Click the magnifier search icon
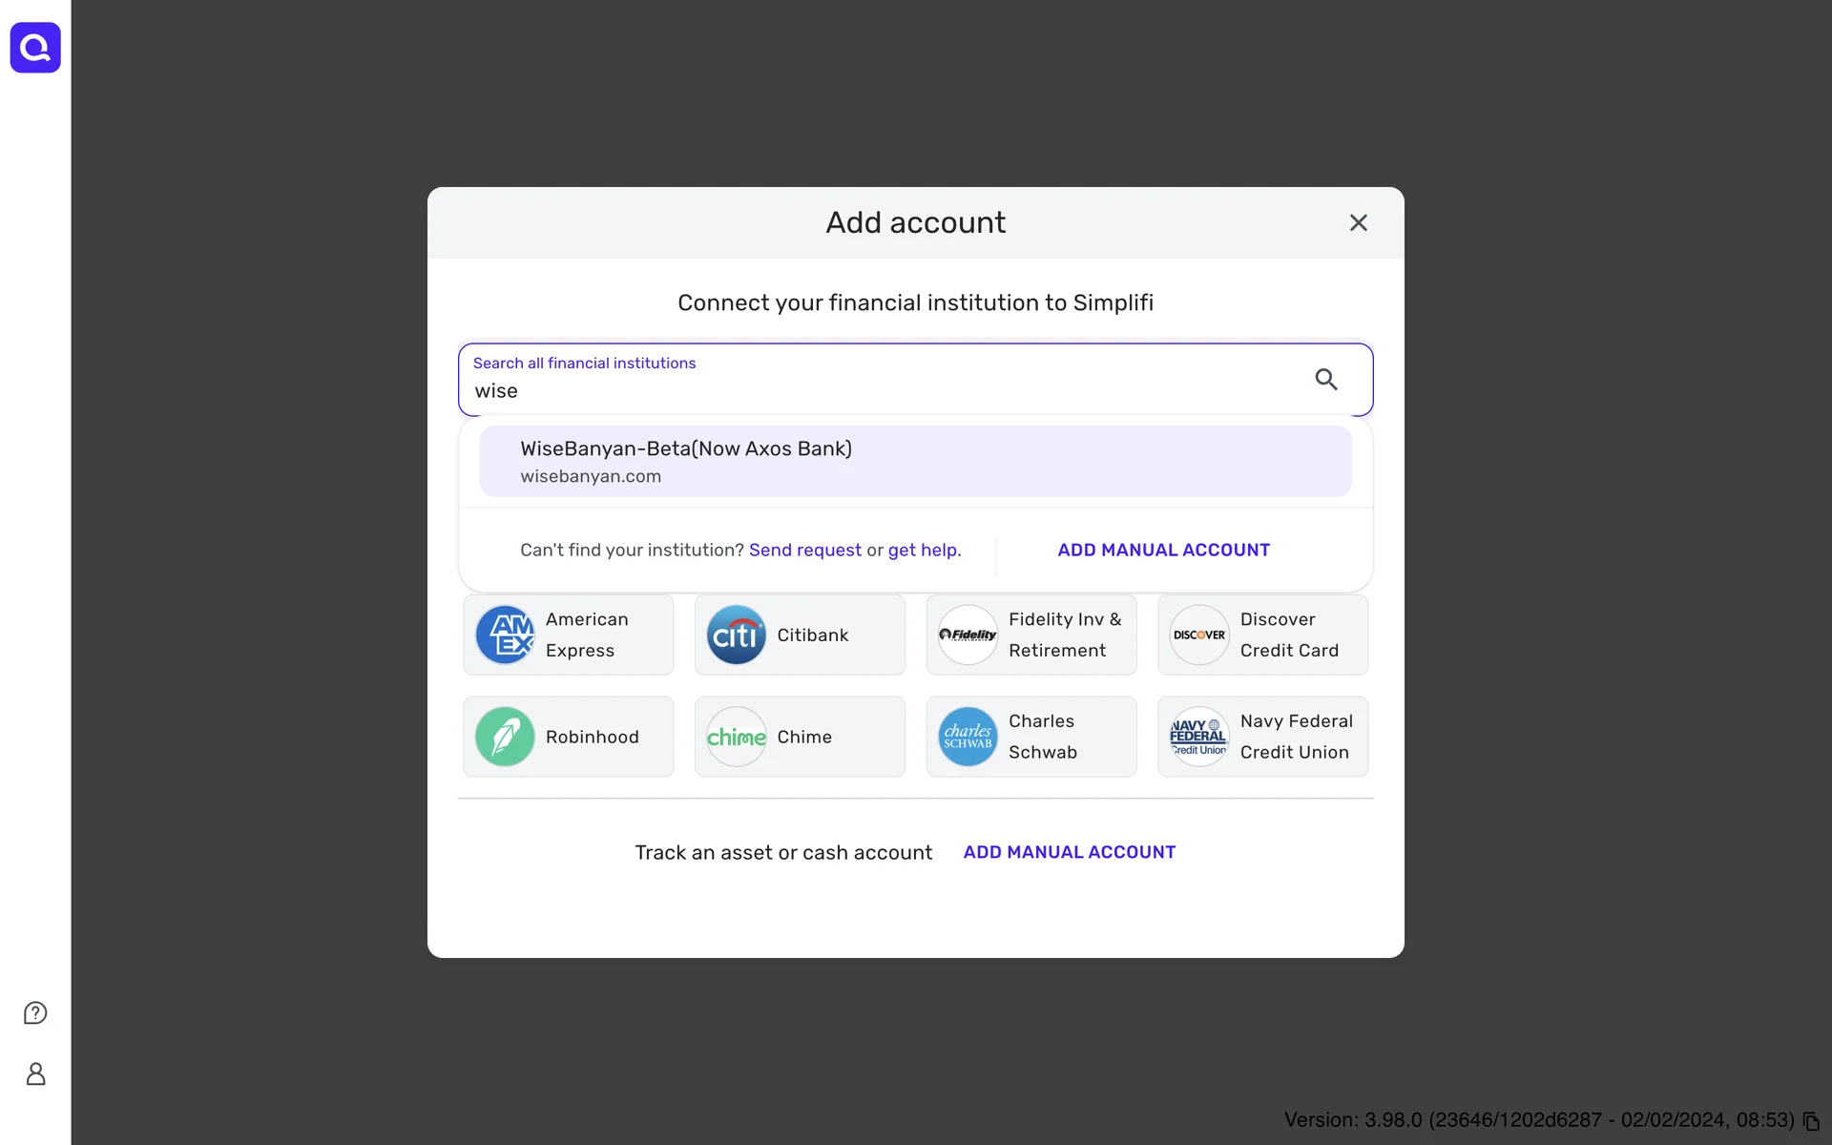The height and width of the screenshot is (1145, 1832). click(x=1325, y=380)
